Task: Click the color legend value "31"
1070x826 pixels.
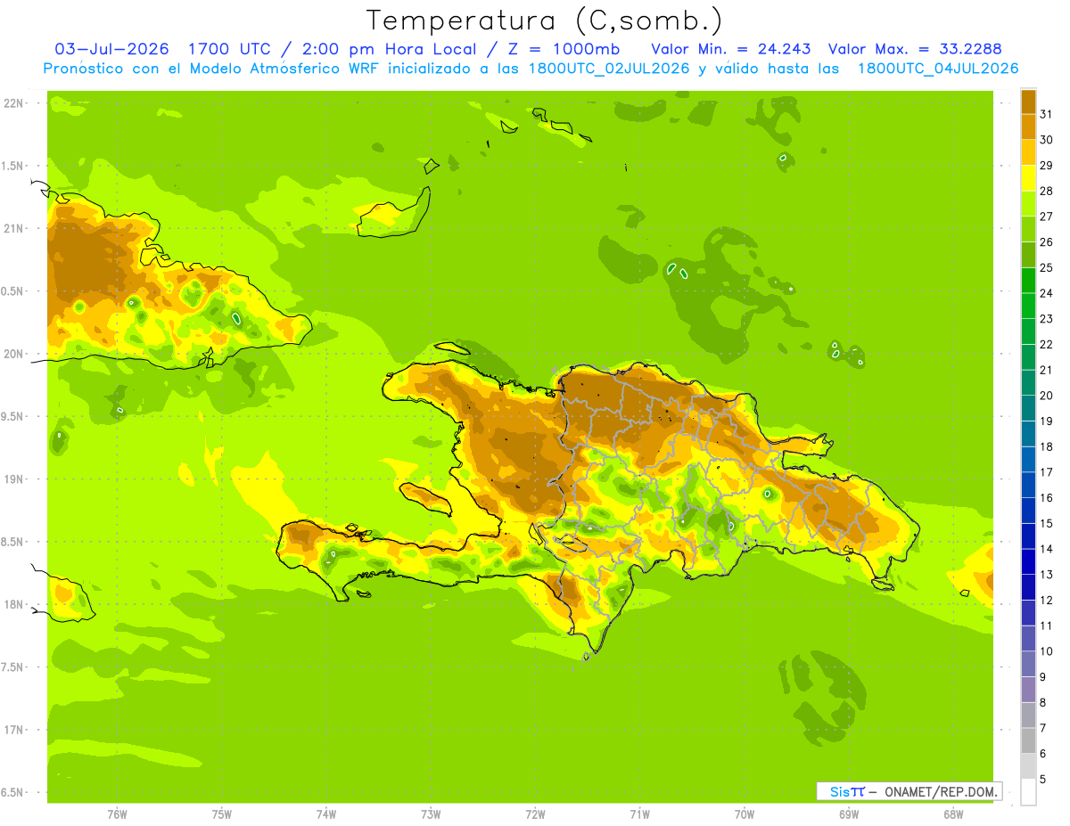Action: pos(1047,113)
